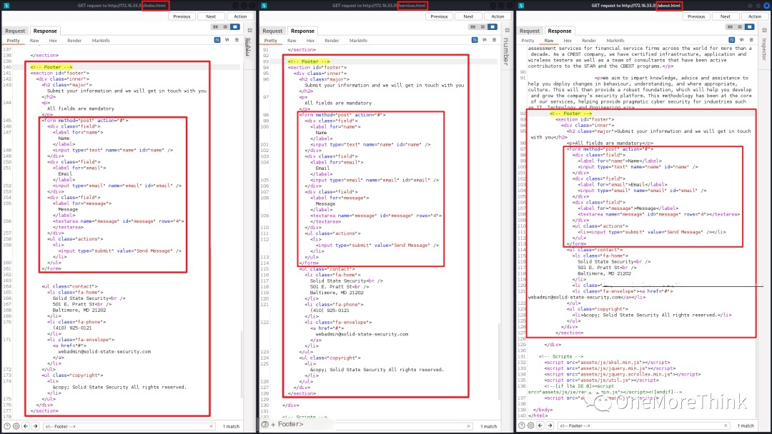Click the "1 match" label in index.html window
This screenshot has width=772, height=434.
coord(231,426)
